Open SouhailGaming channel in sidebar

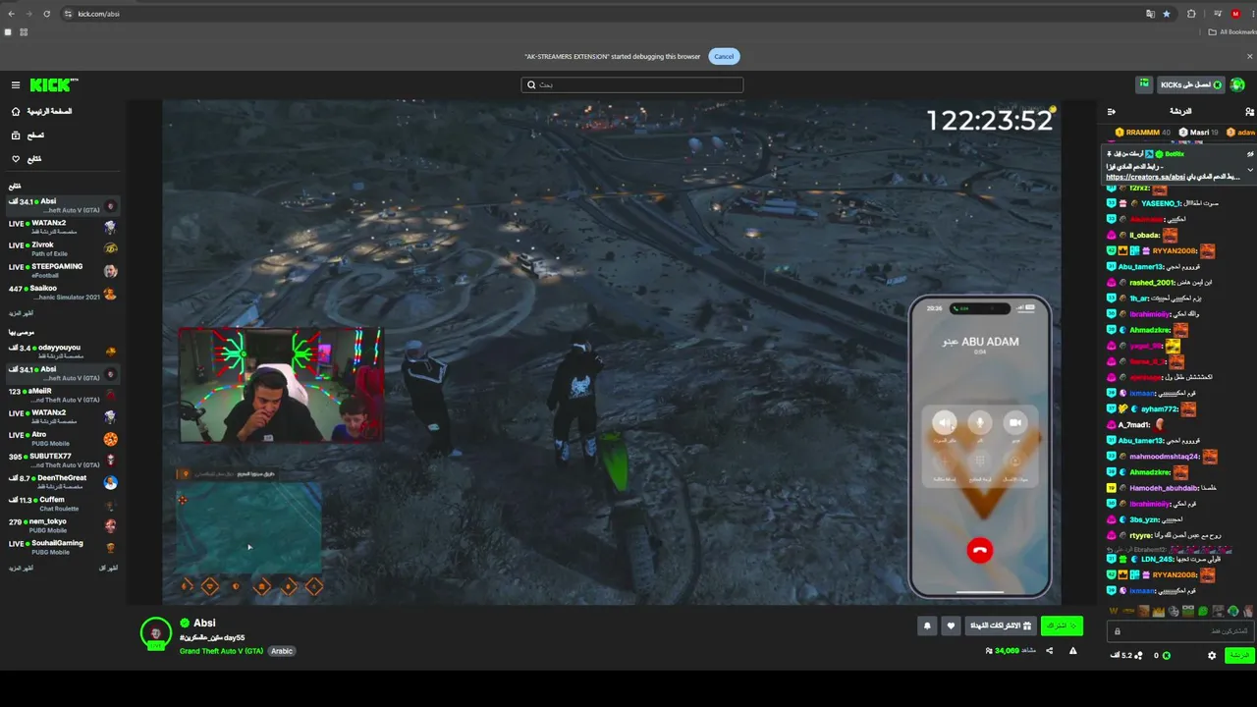[63, 547]
